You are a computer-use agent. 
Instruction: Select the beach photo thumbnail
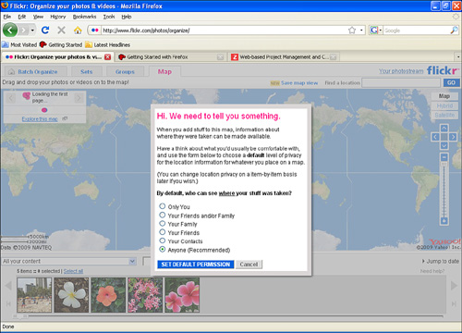point(34,295)
